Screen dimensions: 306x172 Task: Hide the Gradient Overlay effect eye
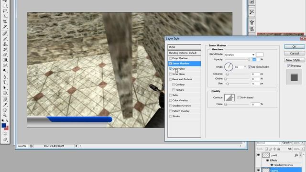click(x=272, y=165)
